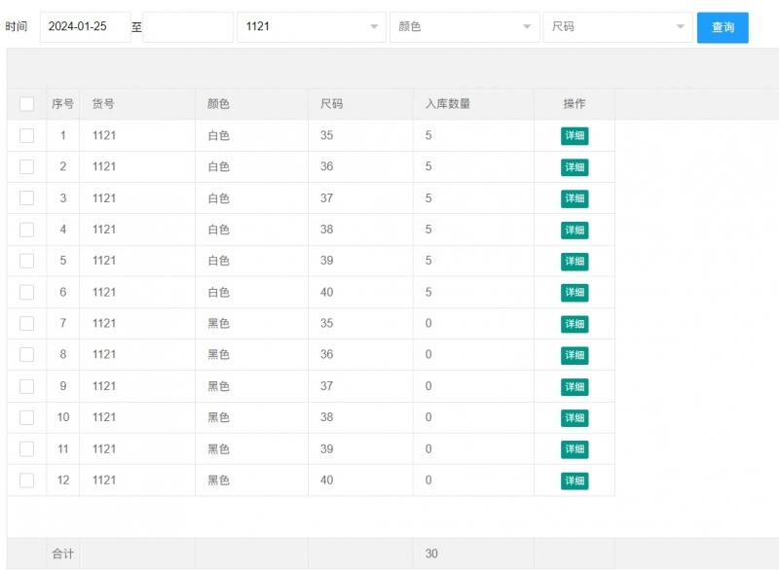
Task: Open the 1121 product number dropdown
Action: click(x=311, y=27)
